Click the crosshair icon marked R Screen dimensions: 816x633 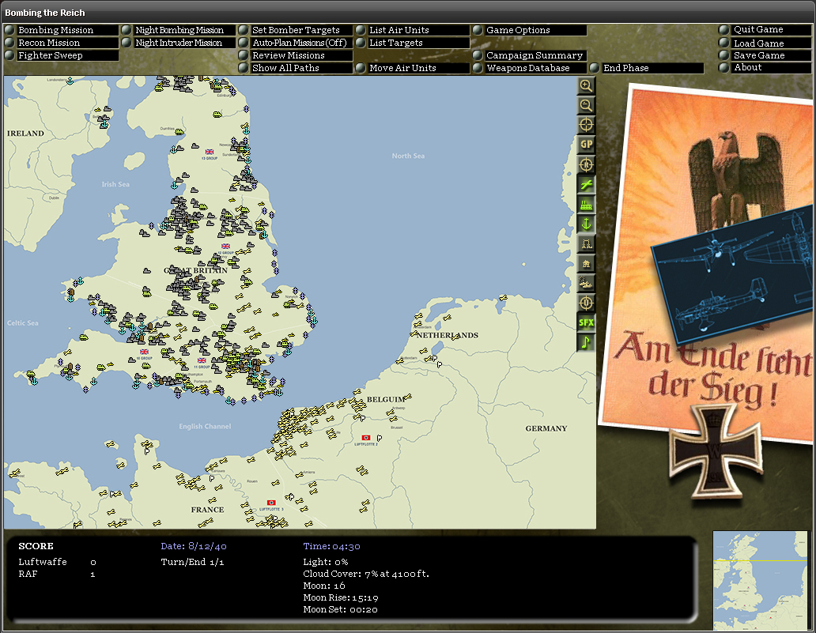(586, 165)
